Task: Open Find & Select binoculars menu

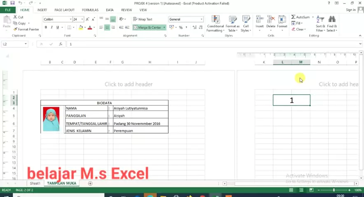Action: 332,23
